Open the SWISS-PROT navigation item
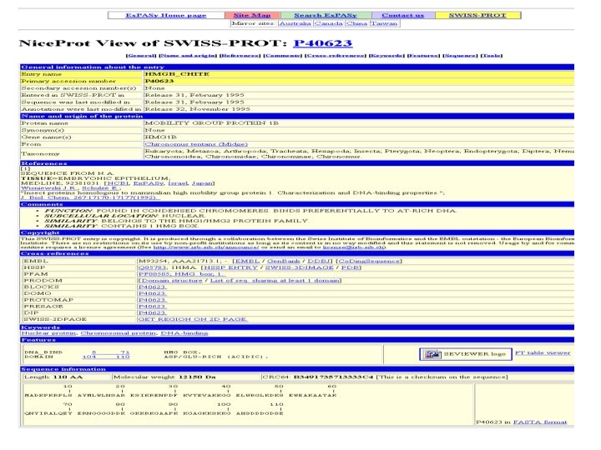601x450 pixels. pos(477,15)
